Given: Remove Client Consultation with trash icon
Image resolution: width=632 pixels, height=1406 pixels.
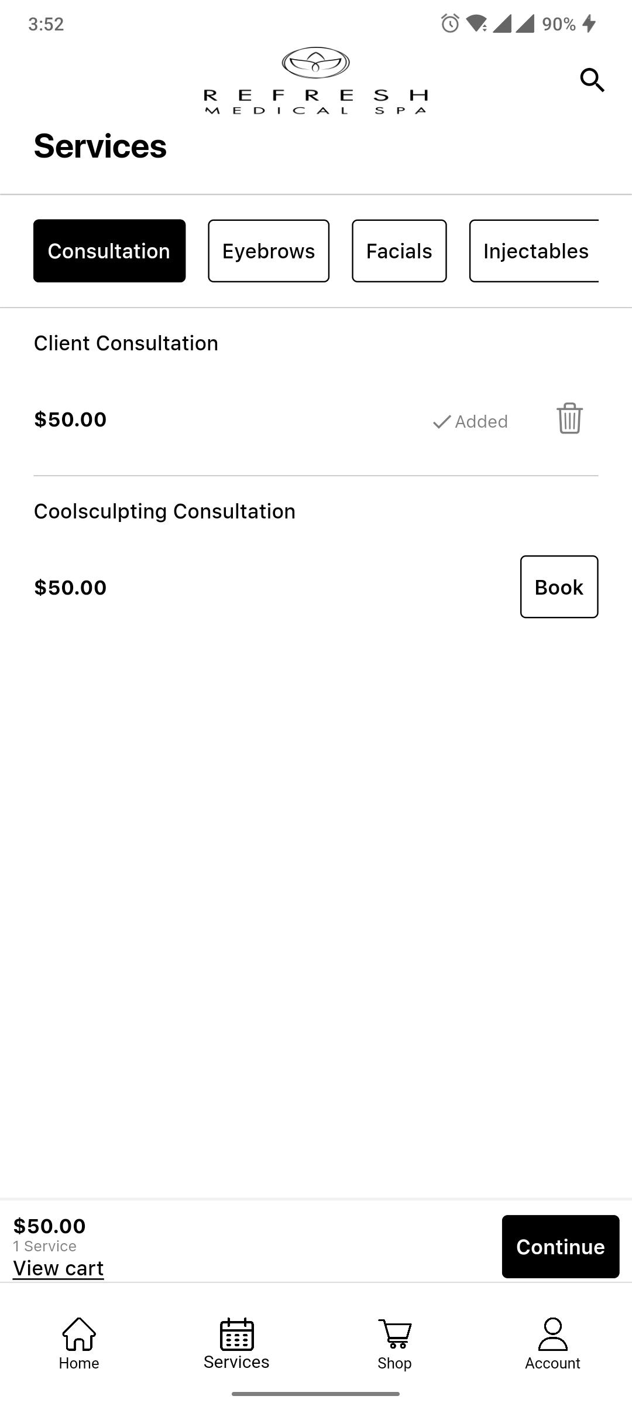Looking at the screenshot, I should pos(569,418).
